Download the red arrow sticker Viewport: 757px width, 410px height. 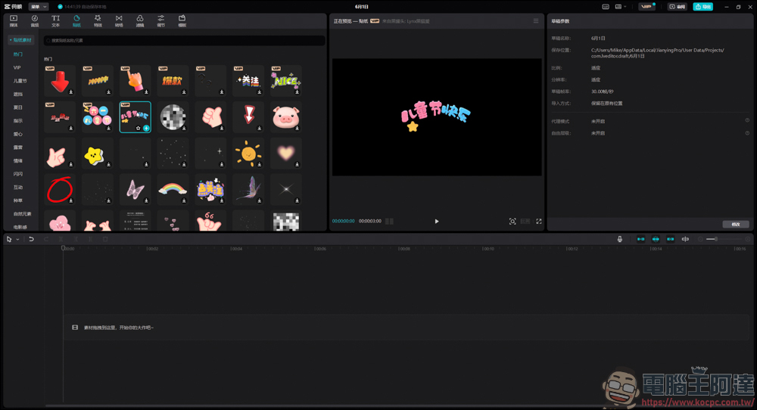[70, 92]
